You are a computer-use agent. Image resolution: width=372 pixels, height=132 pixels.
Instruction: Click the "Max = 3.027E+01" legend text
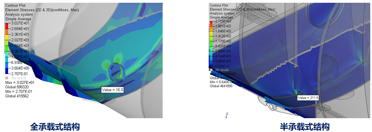tap(18, 83)
